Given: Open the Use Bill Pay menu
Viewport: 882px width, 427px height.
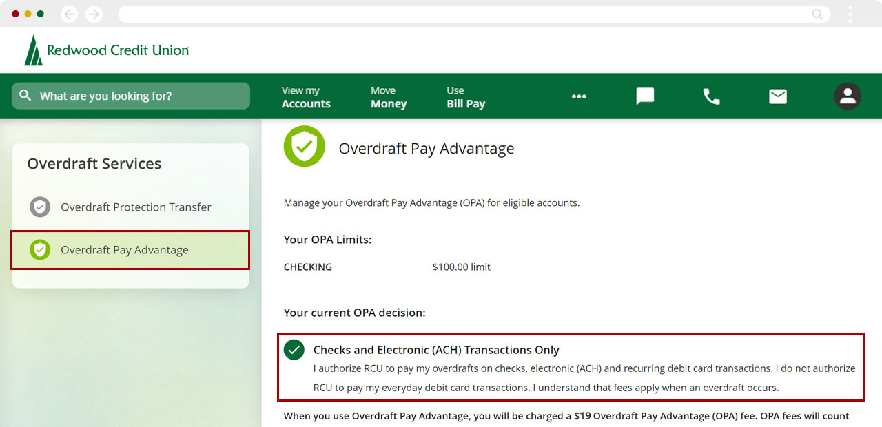Looking at the screenshot, I should [466, 97].
